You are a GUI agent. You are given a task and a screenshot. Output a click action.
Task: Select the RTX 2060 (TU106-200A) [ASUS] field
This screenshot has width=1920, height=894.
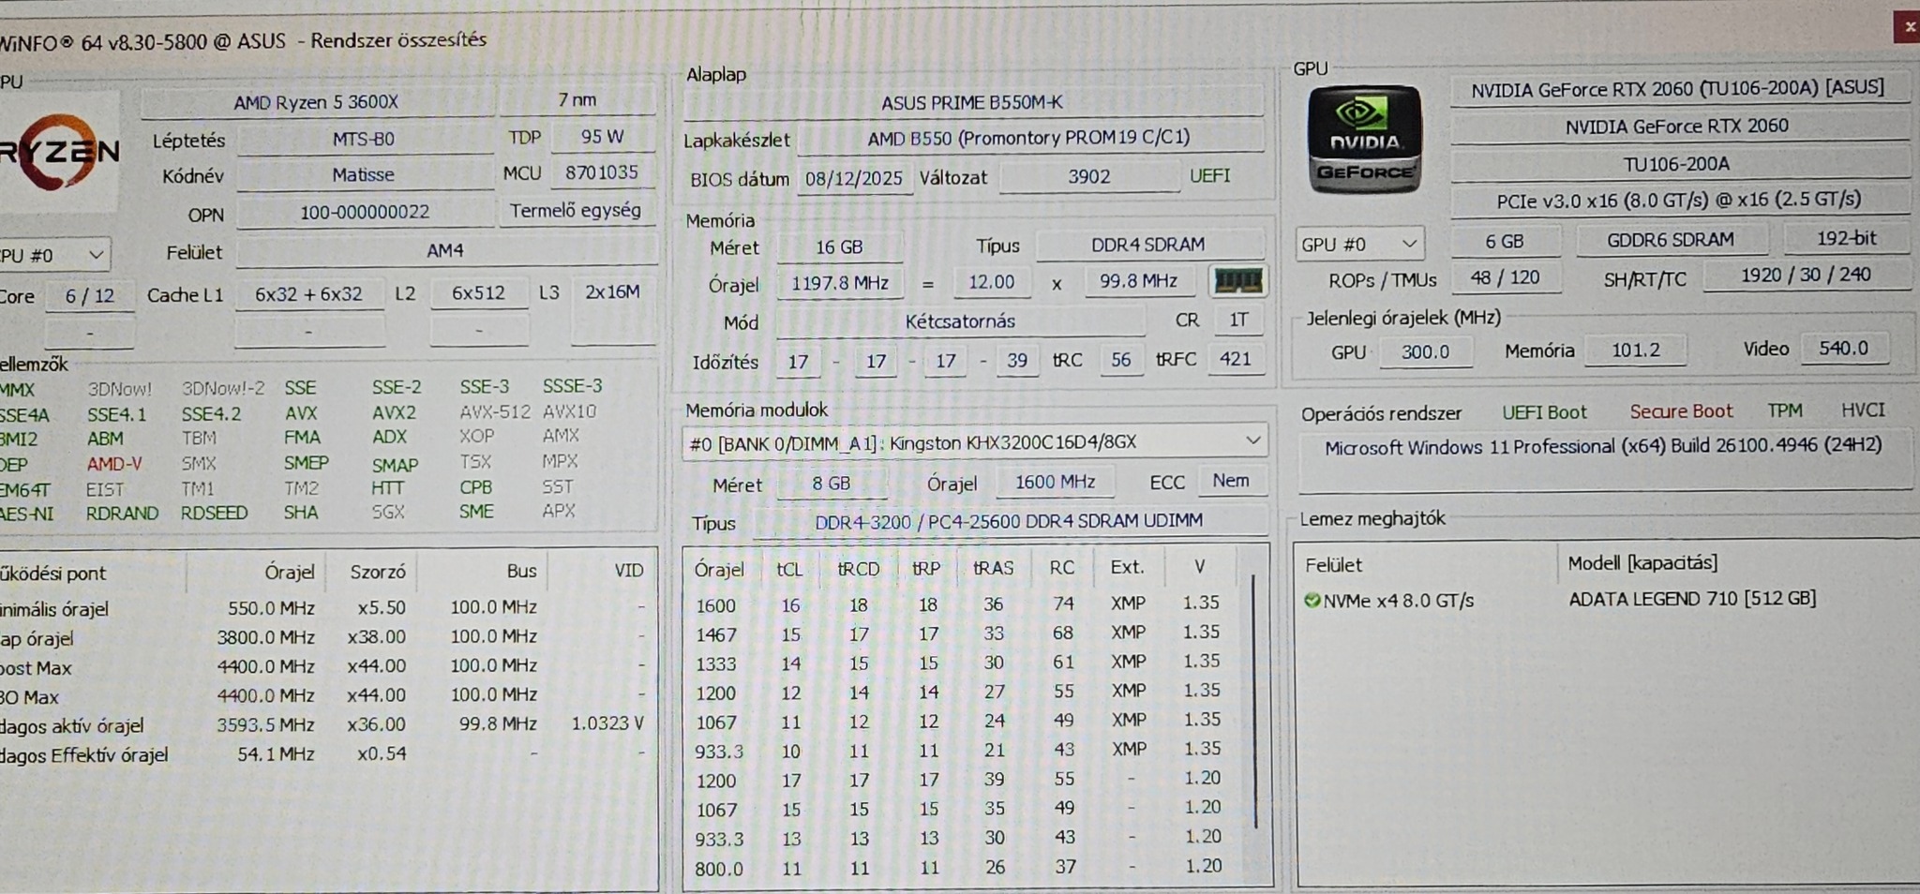point(1678,88)
